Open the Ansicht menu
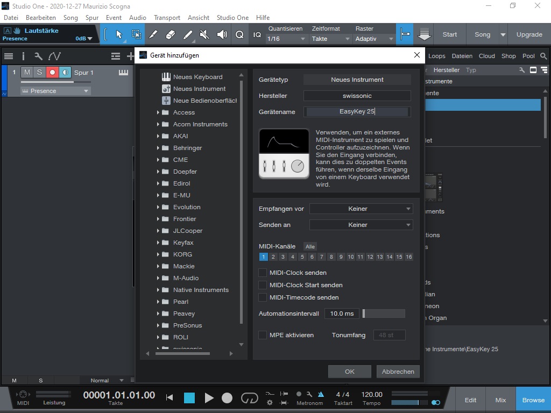This screenshot has width=551, height=413. pos(198,18)
